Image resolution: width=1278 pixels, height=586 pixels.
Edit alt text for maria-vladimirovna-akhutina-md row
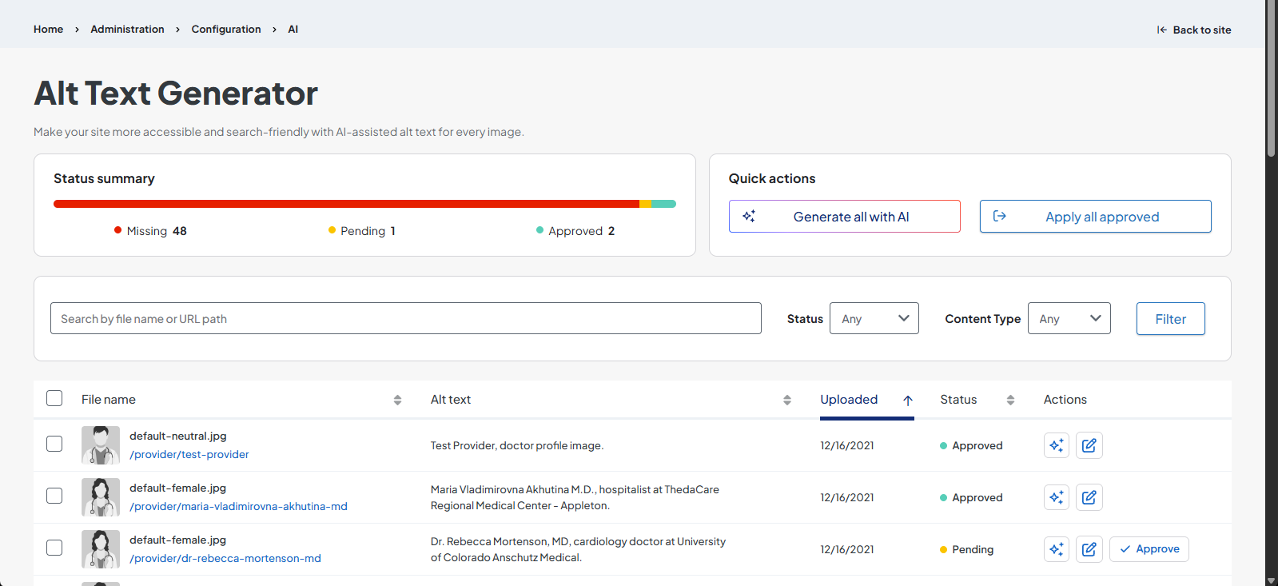tap(1089, 497)
